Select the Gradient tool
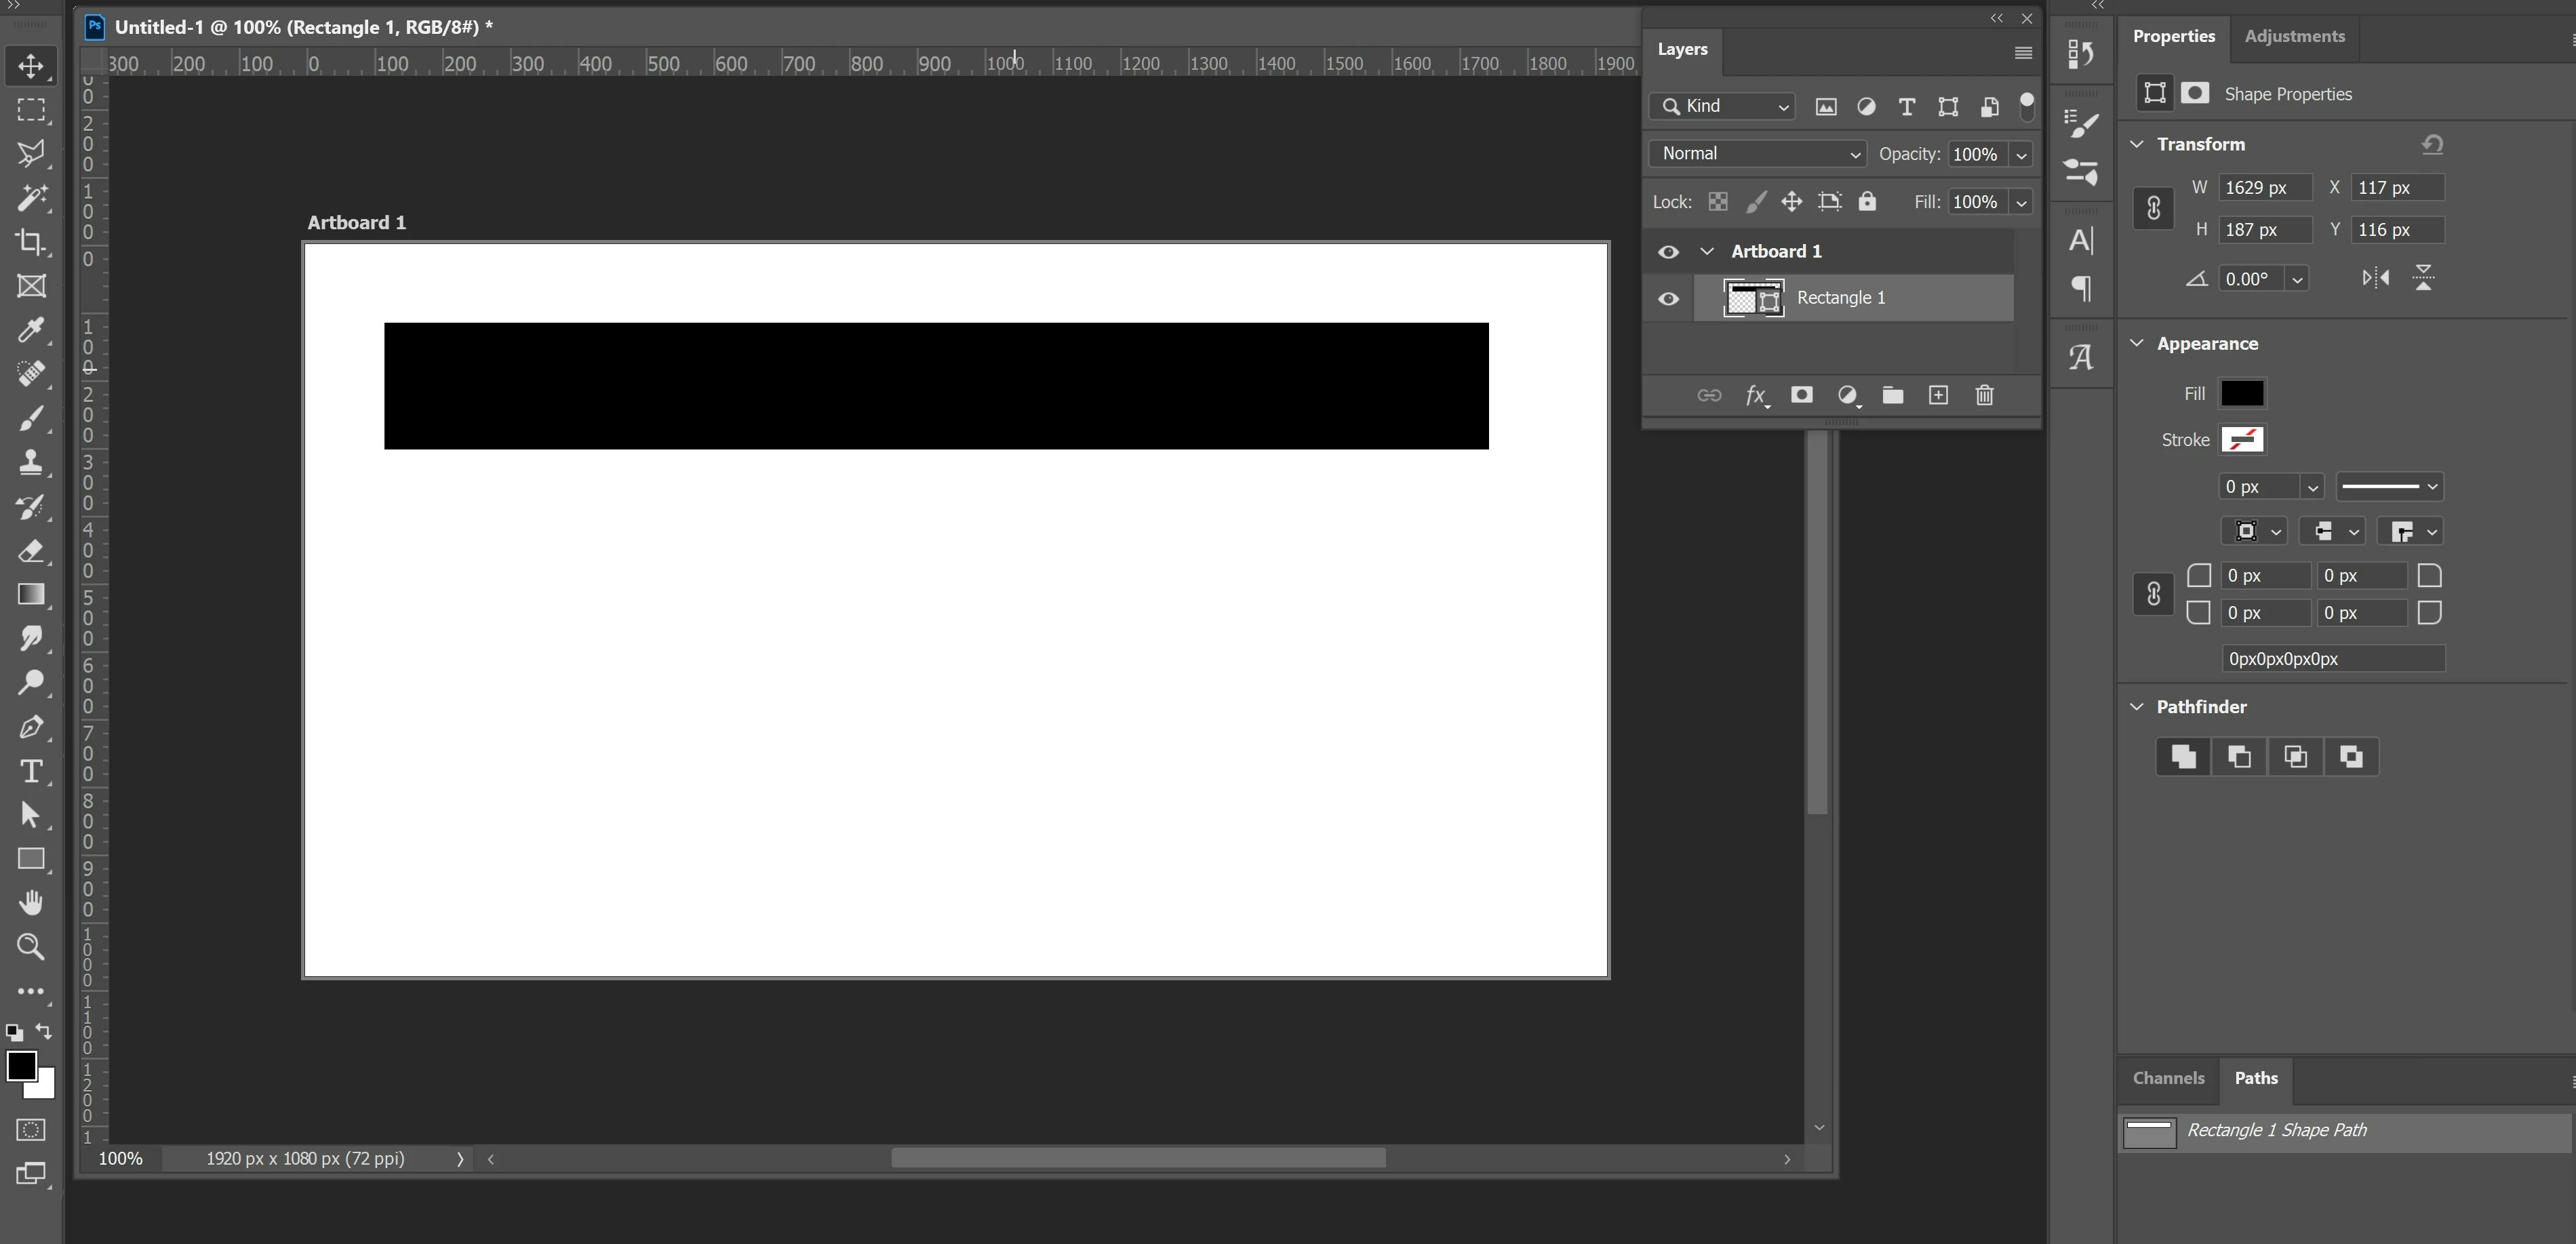The width and height of the screenshot is (2576, 1244). [31, 594]
